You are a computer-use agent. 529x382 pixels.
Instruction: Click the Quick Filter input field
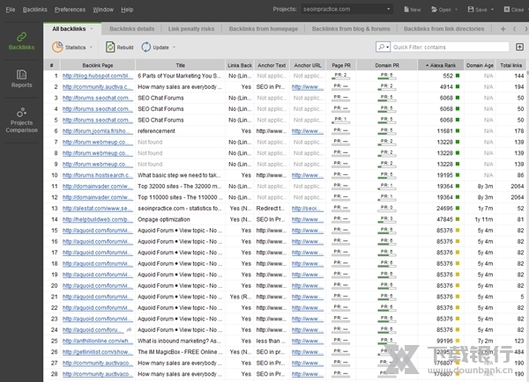point(450,47)
